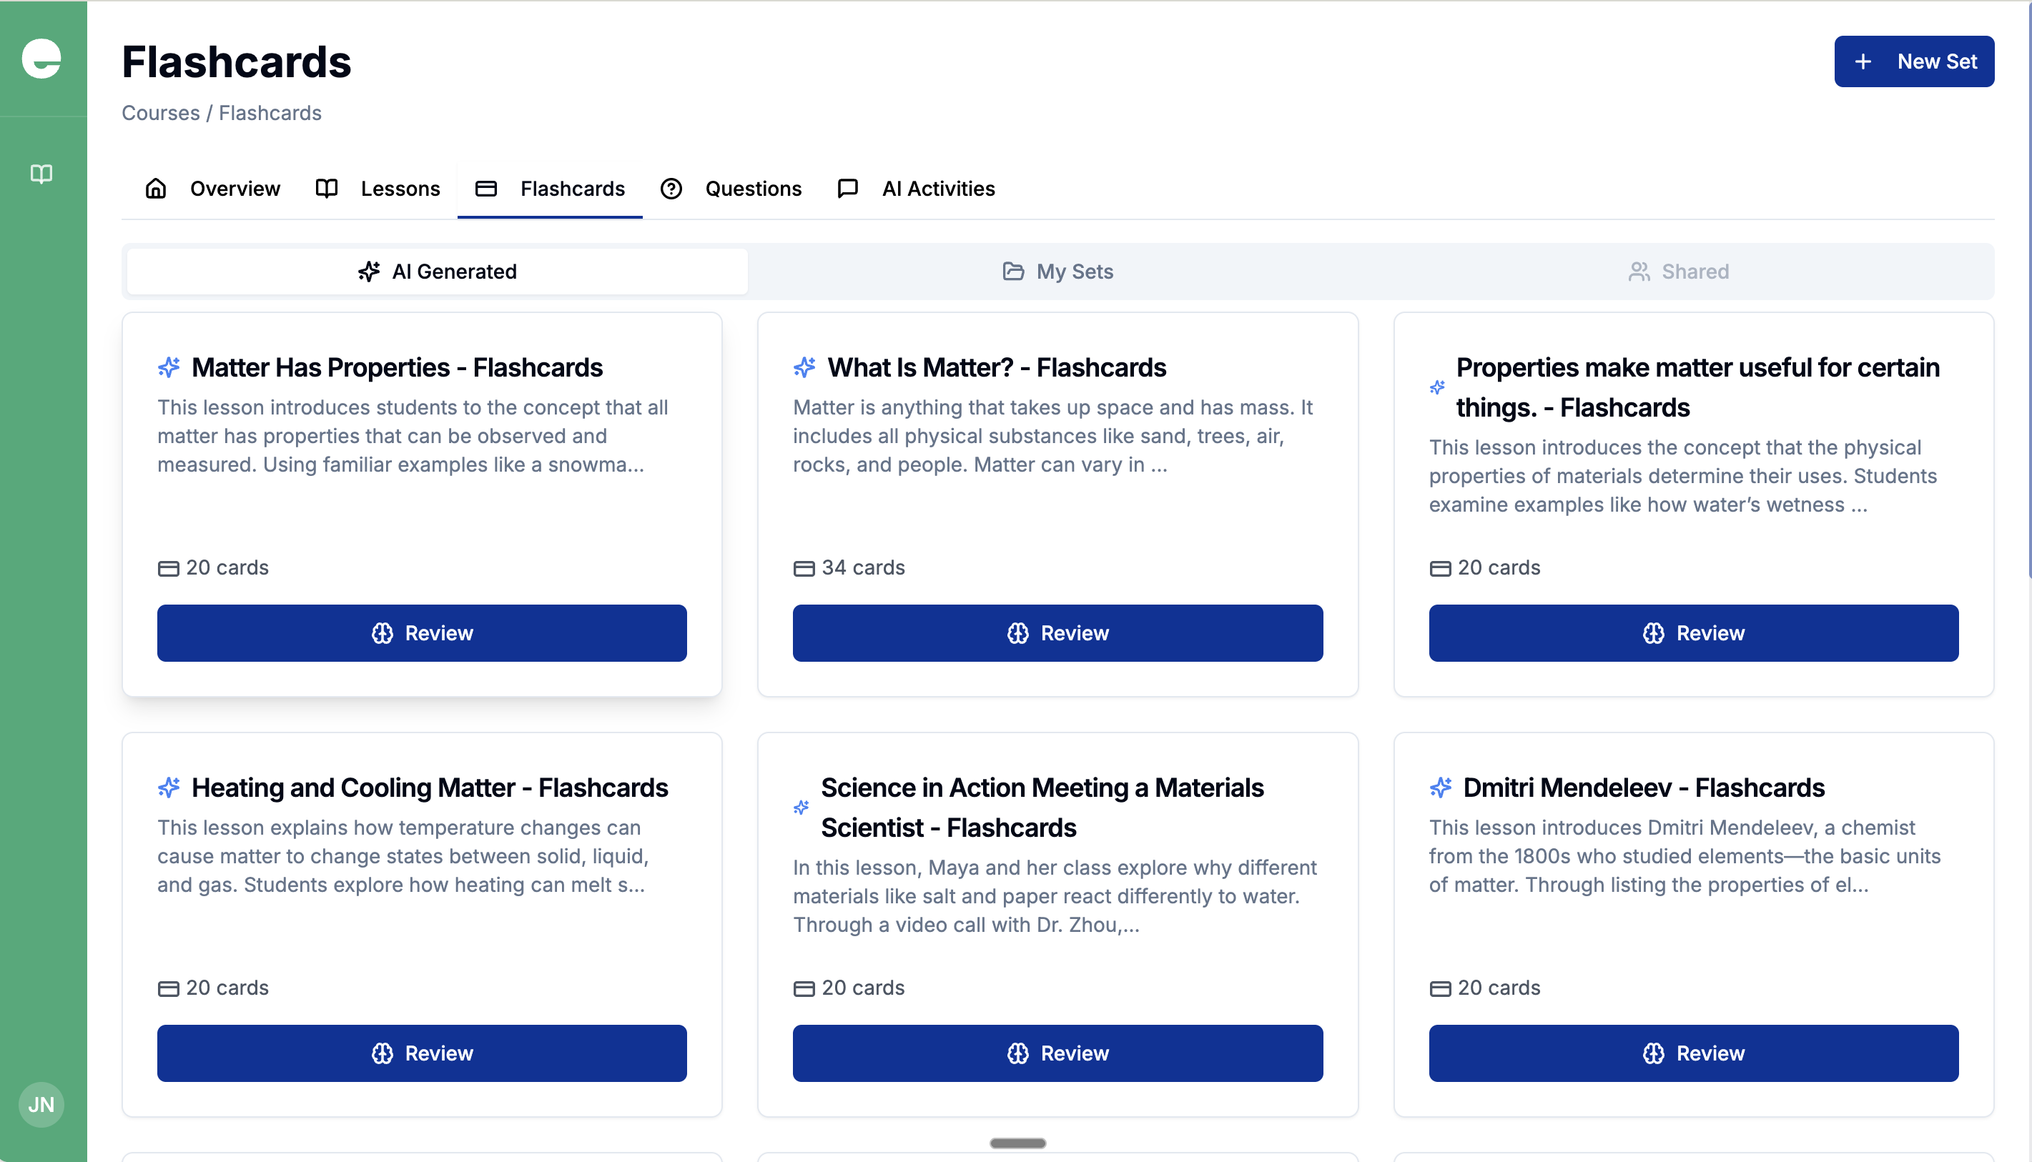Click sparkle icon on Science in Action card

[x=801, y=808]
